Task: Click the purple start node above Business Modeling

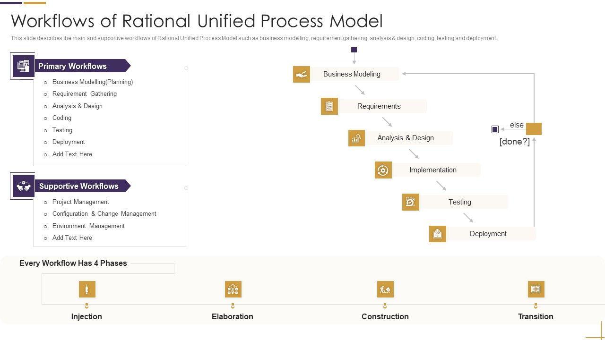Action: 354,50
